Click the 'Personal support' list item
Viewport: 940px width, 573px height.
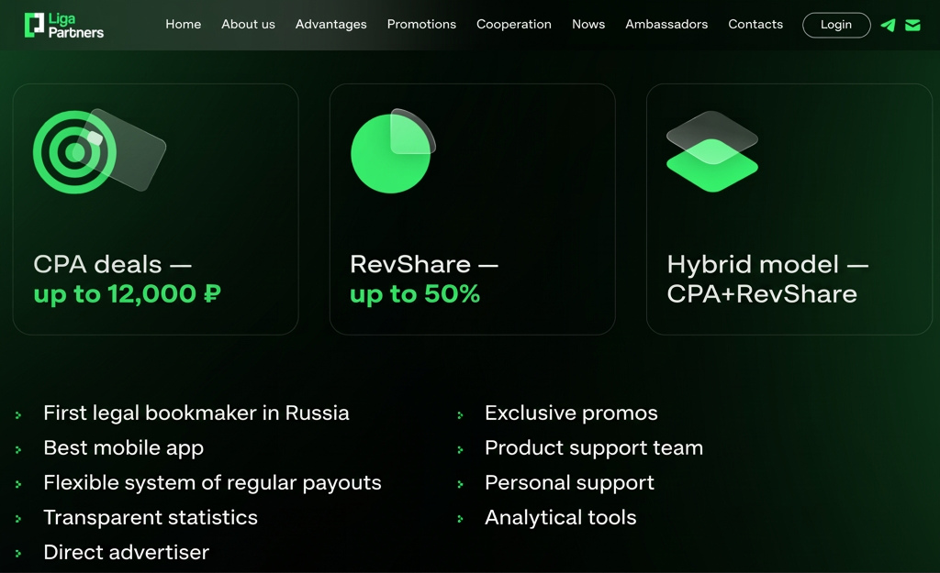click(569, 482)
